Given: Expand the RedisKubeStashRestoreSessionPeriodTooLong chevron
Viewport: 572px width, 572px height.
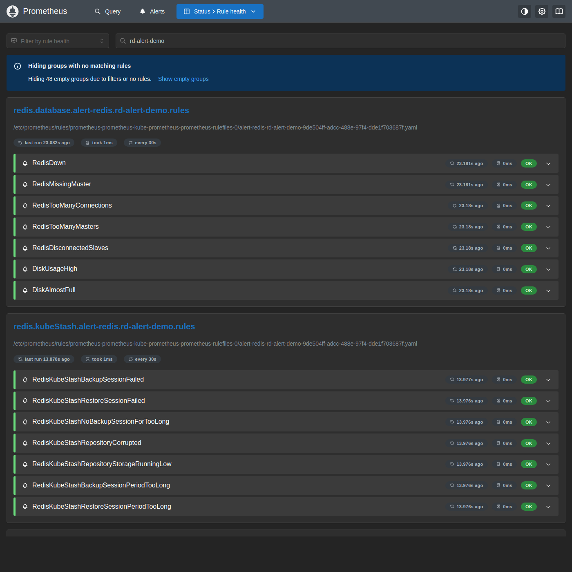Looking at the screenshot, I should tap(548, 507).
